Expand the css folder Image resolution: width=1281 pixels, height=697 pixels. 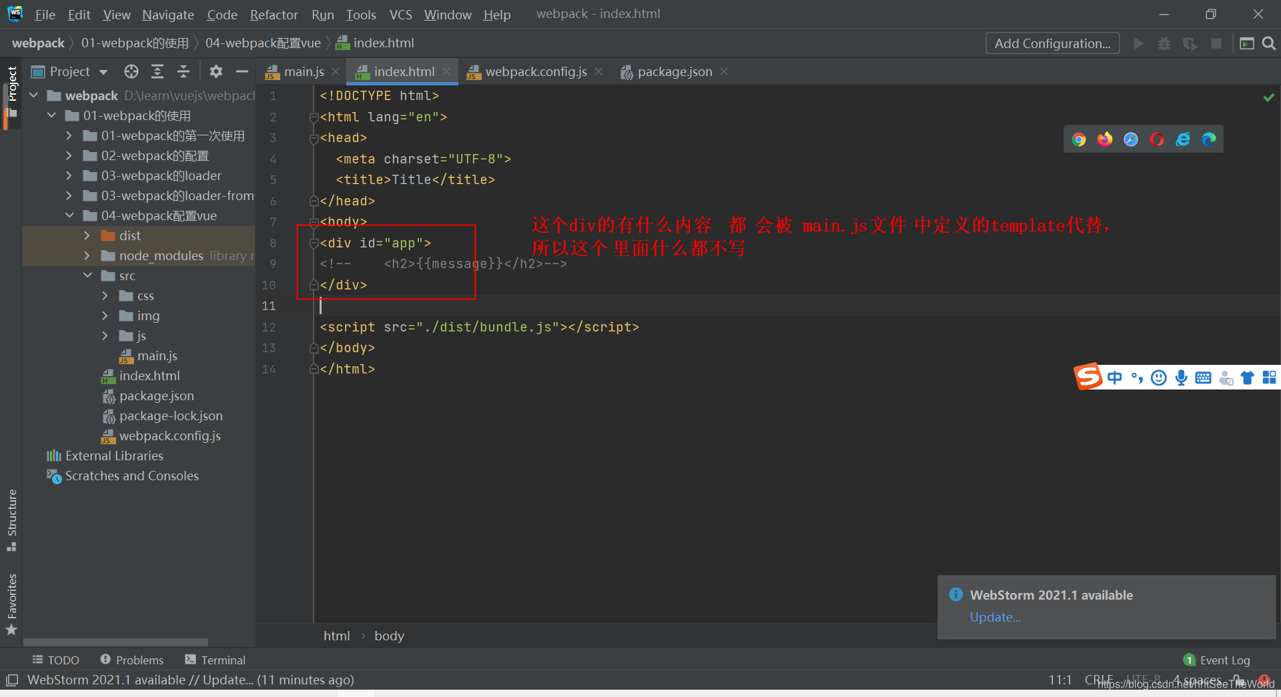pos(105,295)
